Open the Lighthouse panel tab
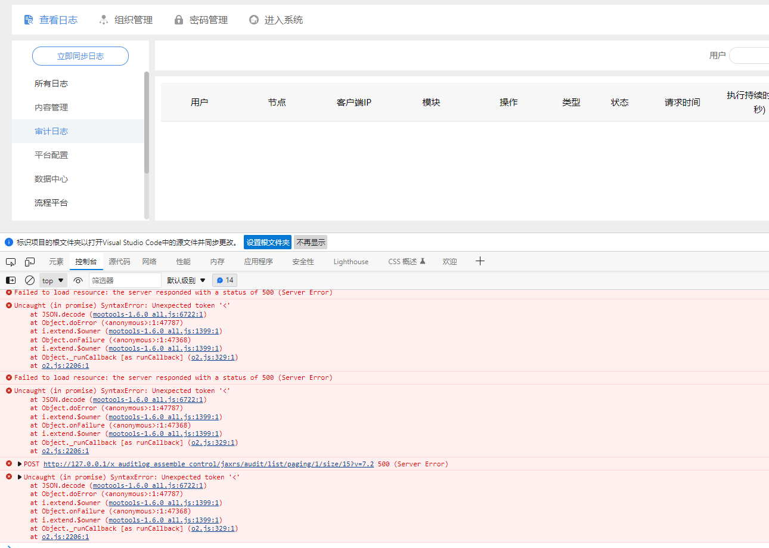The height and width of the screenshot is (548, 769). (351, 261)
